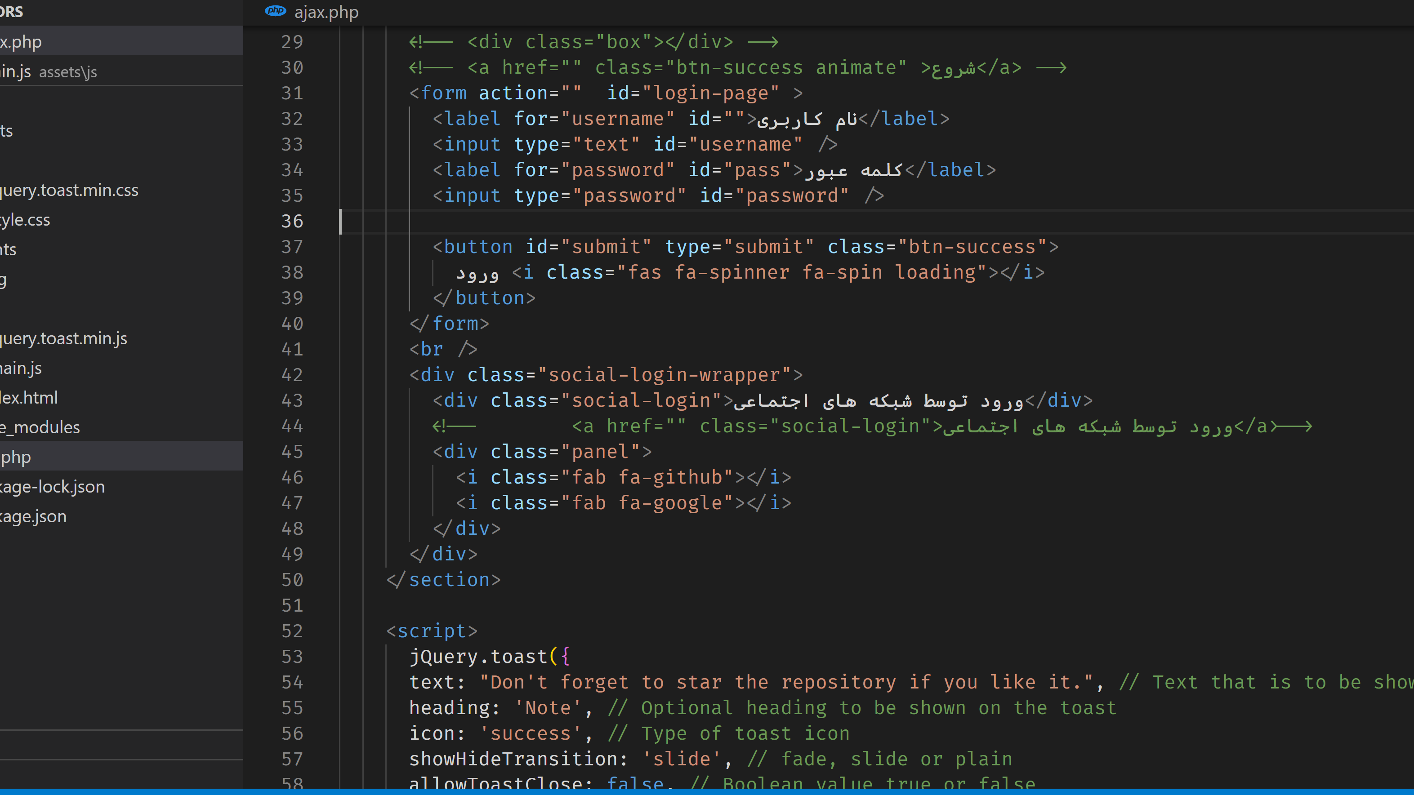Click the commented 'class="box"' text on line 29
Image resolution: width=1414 pixels, height=795 pixels.
pos(588,42)
